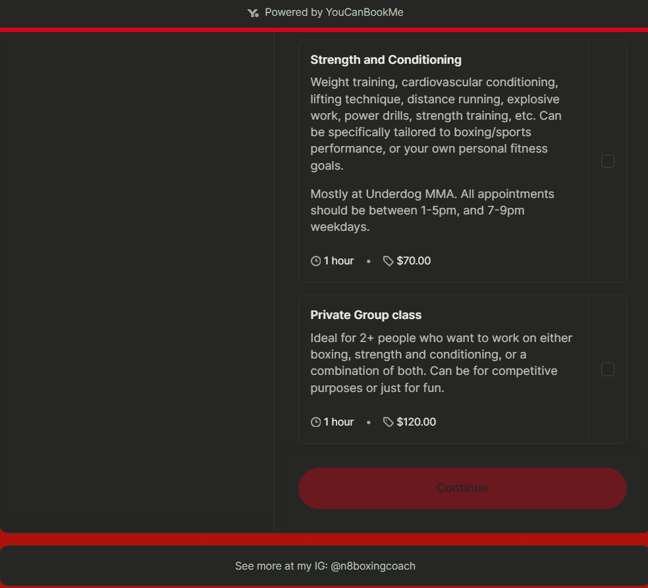Click the clock icon beside $70.00 duration
Viewport: 648px width, 588px height.
(315, 261)
